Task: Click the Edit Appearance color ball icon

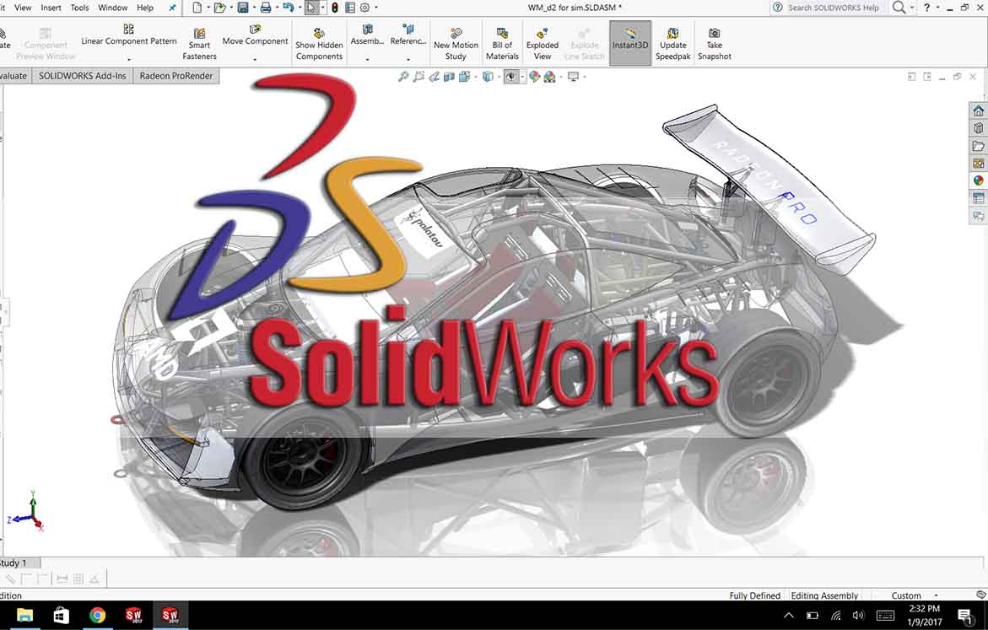Action: click(534, 77)
